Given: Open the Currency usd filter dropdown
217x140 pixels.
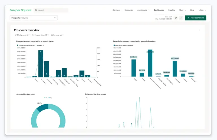Looking at the screenshot, I should 57,35.
